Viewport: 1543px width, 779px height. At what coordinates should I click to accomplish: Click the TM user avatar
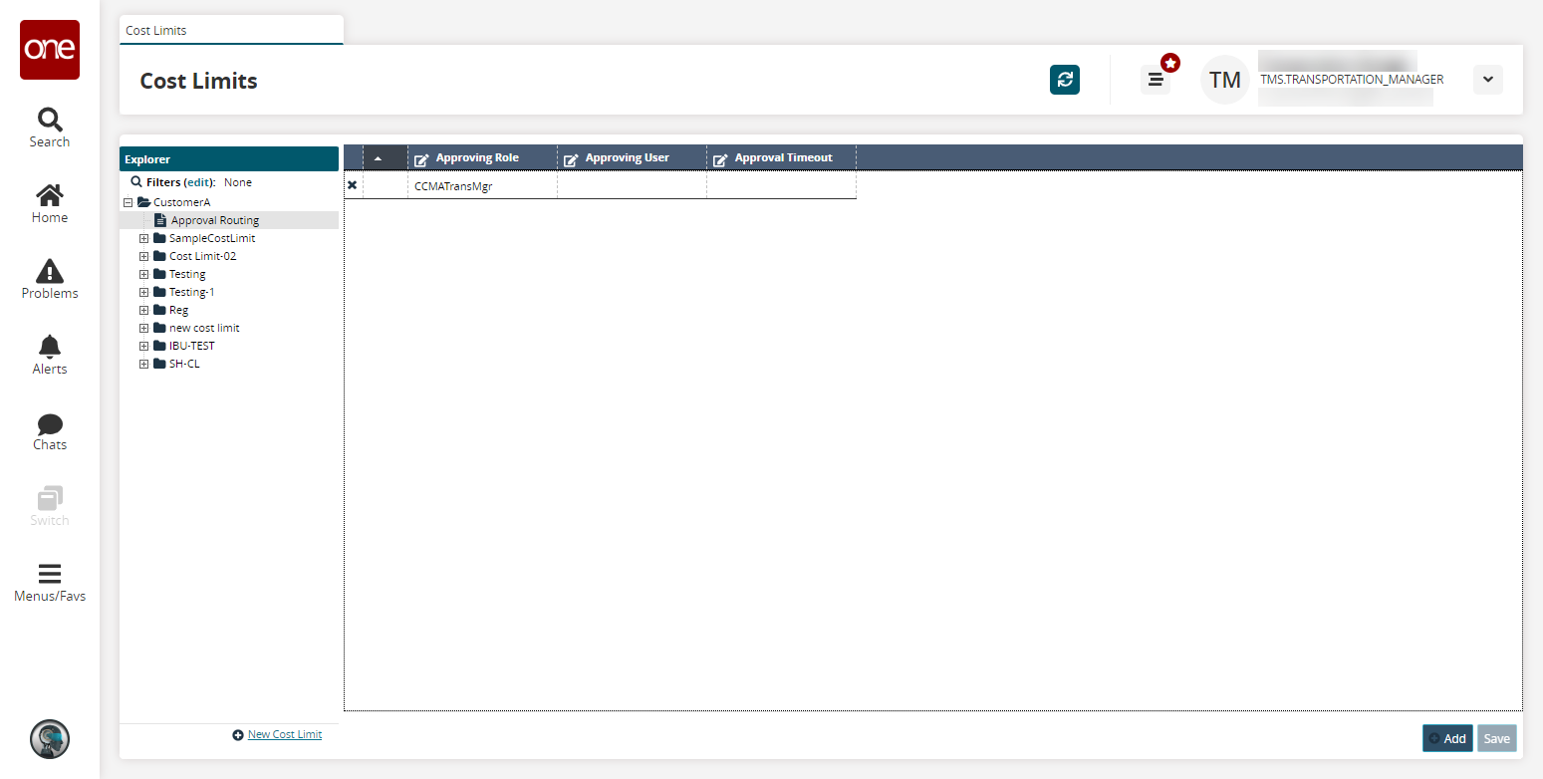[x=1225, y=80]
